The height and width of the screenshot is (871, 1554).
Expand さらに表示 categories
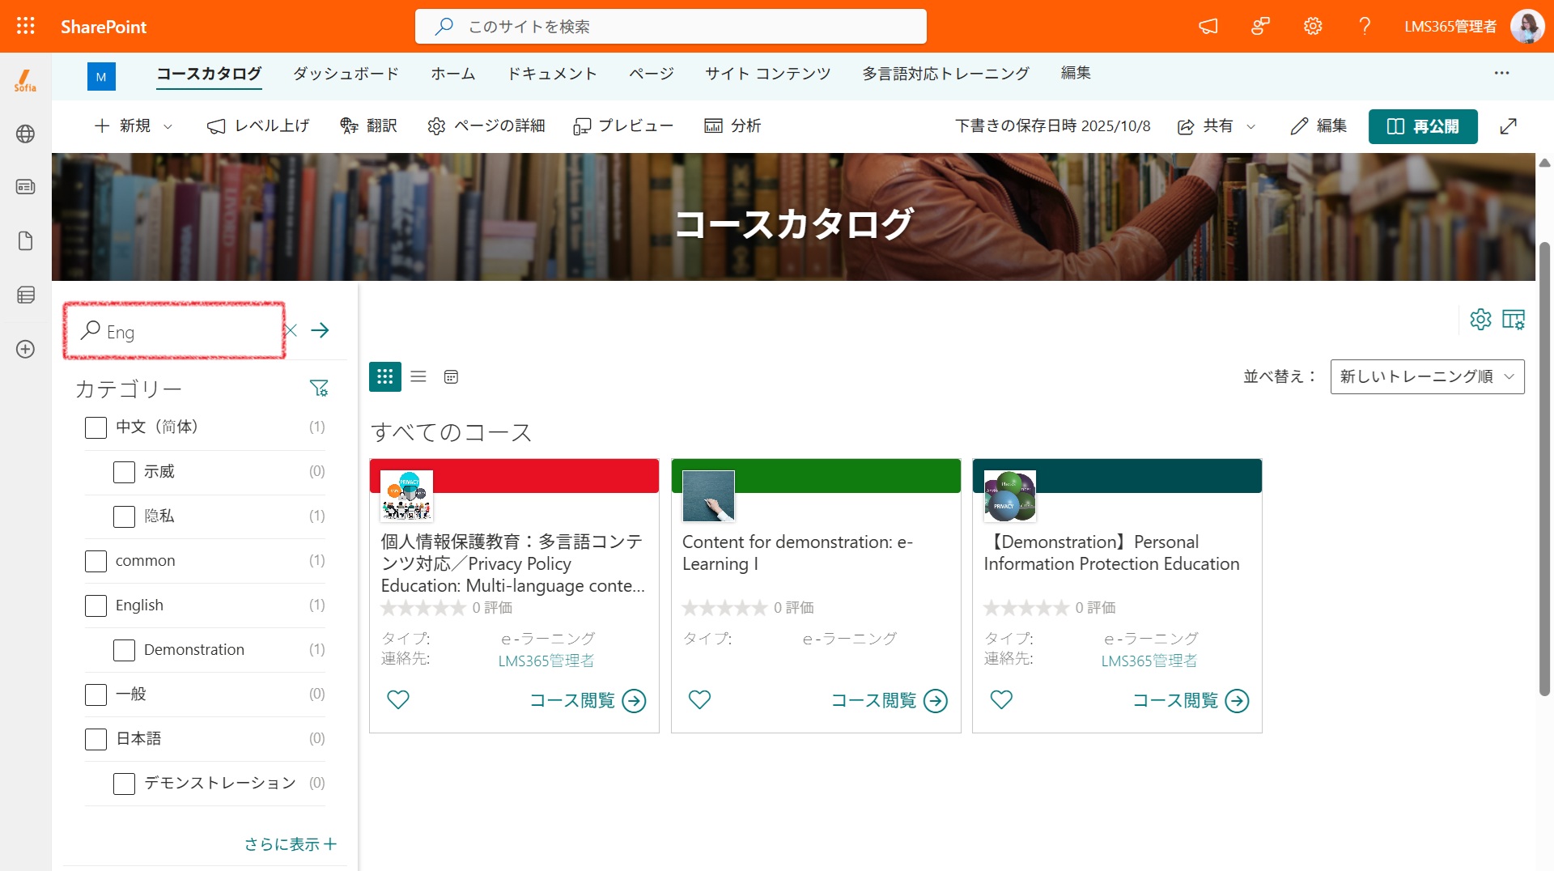(x=291, y=844)
